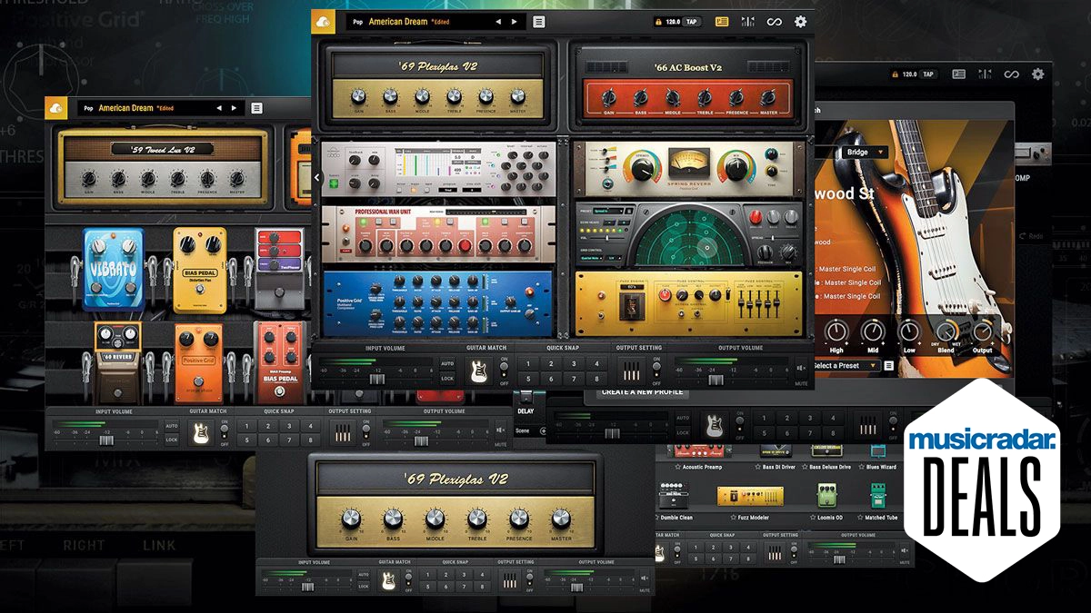Choose the Matched Tube pedal in browser

click(x=880, y=496)
